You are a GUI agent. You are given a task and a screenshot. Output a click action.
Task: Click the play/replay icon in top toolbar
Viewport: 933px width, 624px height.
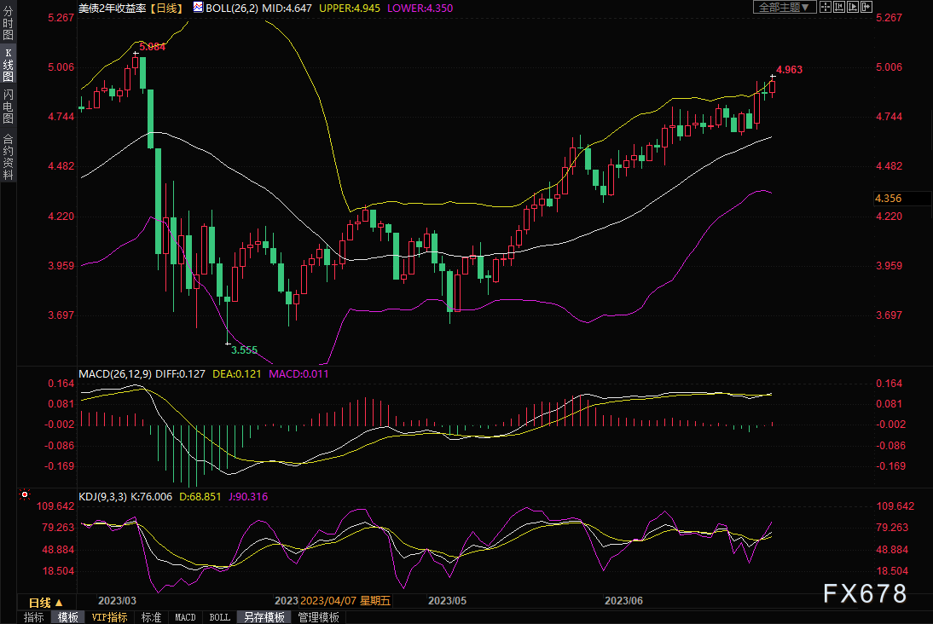[853, 7]
